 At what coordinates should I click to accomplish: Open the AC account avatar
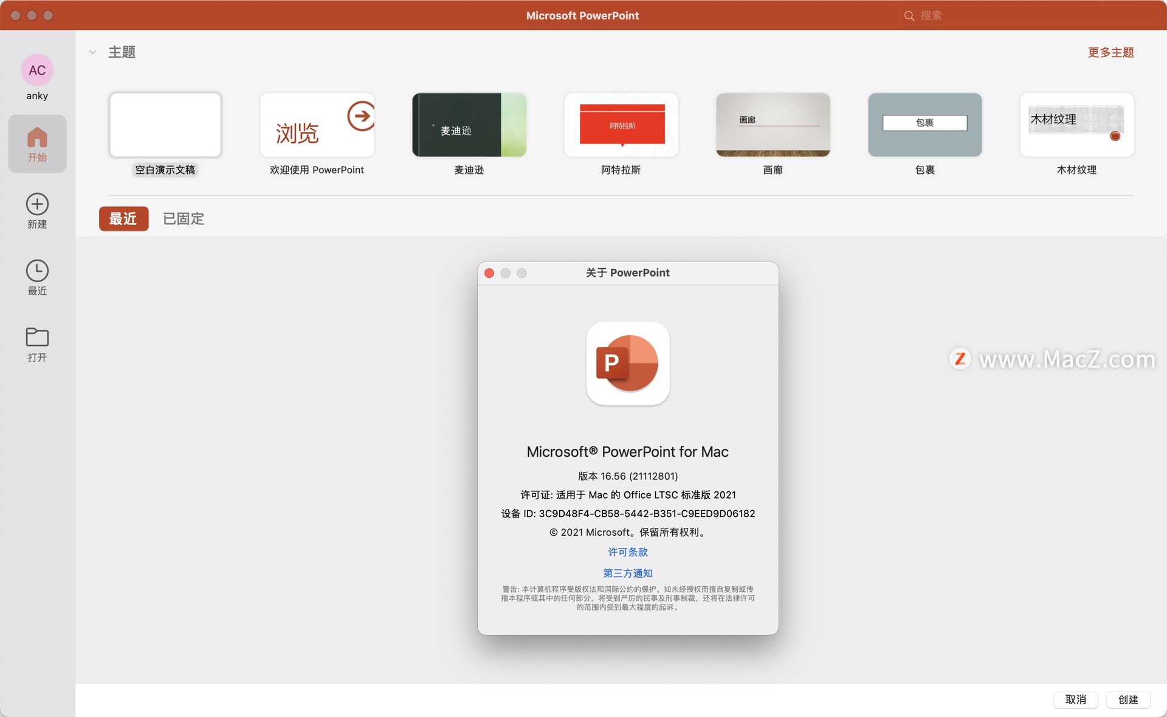point(37,70)
